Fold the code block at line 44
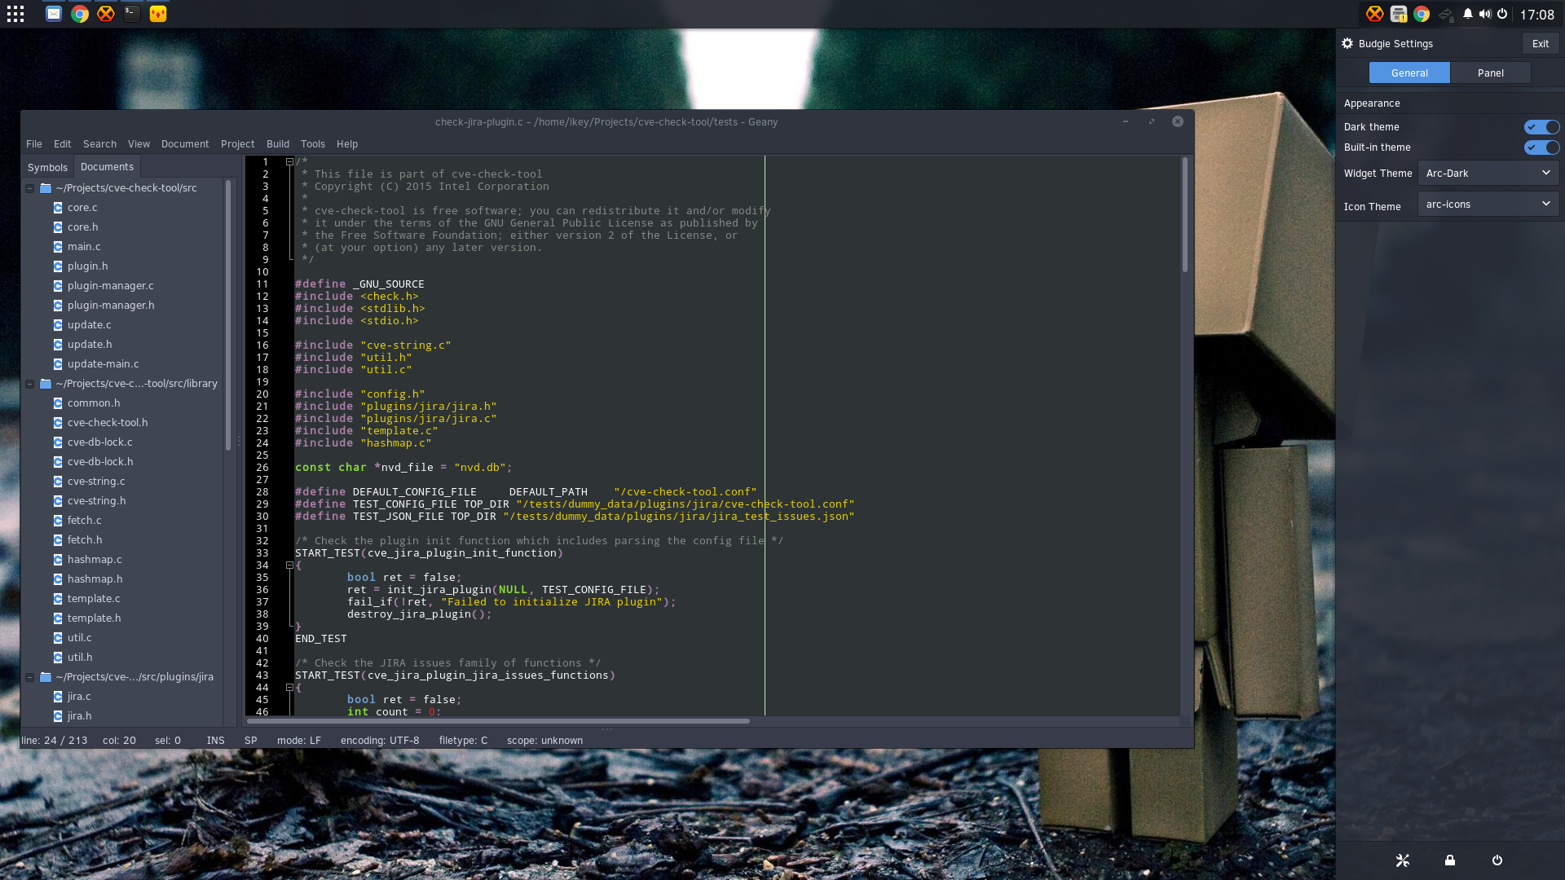This screenshot has height=880, width=1565. 289,688
